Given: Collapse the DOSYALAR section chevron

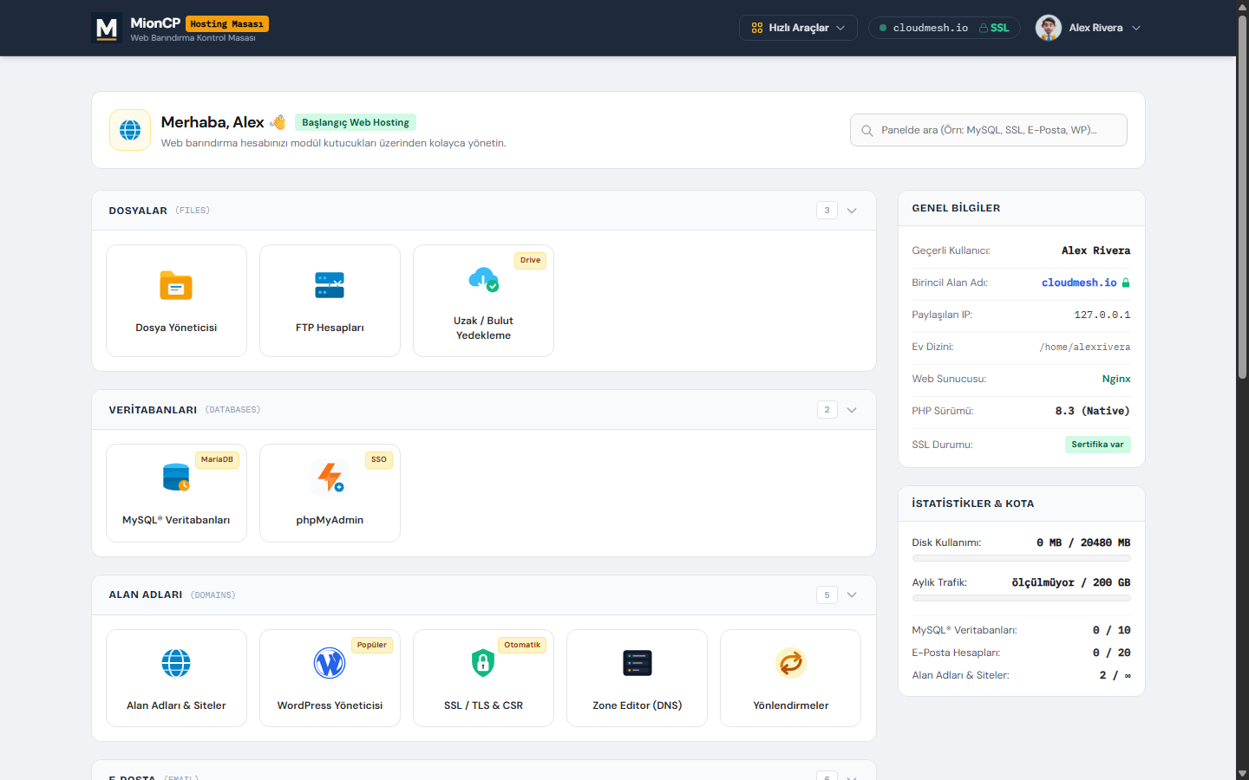Looking at the screenshot, I should (x=852, y=211).
